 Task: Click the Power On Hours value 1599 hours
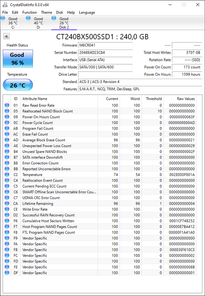(187, 74)
